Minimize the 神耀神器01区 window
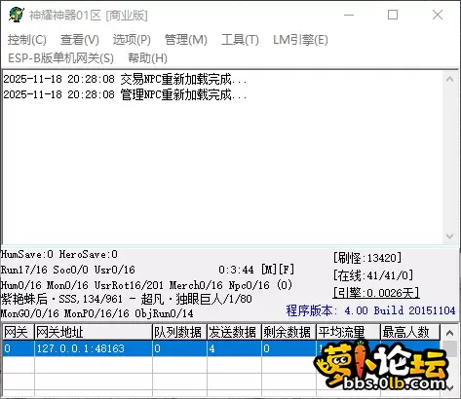461x399 pixels. click(349, 15)
